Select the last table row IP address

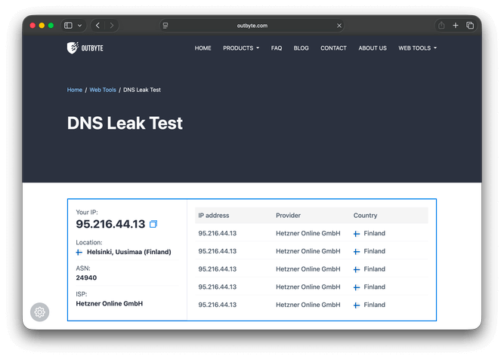[218, 305]
